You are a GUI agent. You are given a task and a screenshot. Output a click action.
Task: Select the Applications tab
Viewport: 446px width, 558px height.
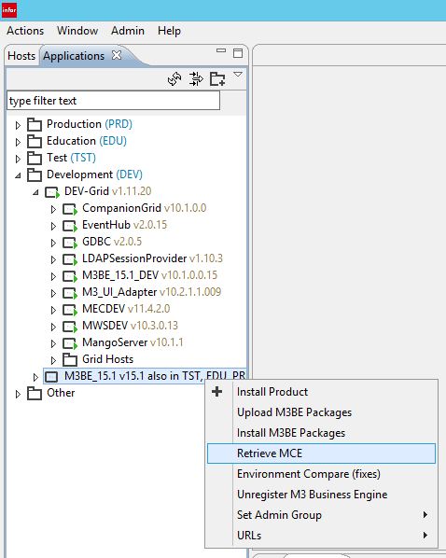[x=74, y=56]
